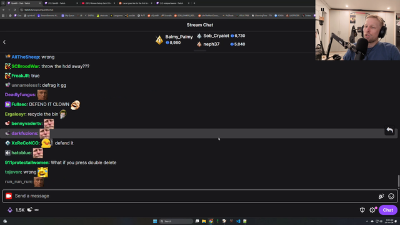Reload the page
The width and height of the screenshot is (400, 225).
click(x=15, y=10)
